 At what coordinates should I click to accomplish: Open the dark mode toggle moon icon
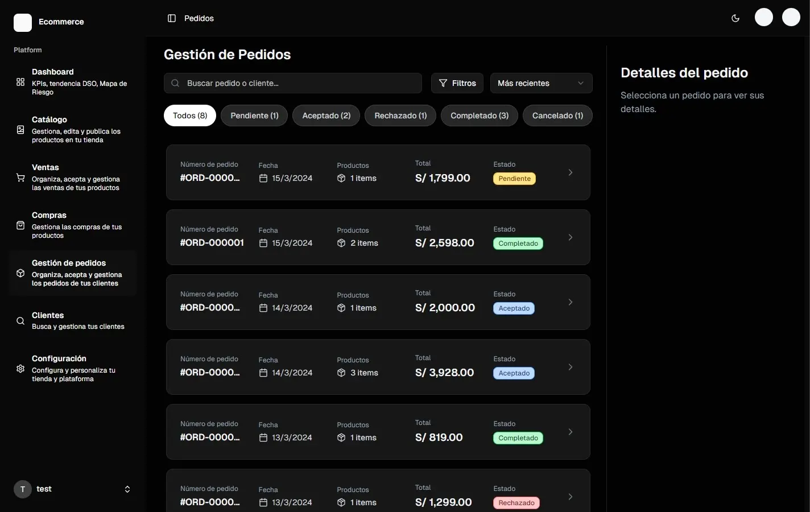point(735,18)
